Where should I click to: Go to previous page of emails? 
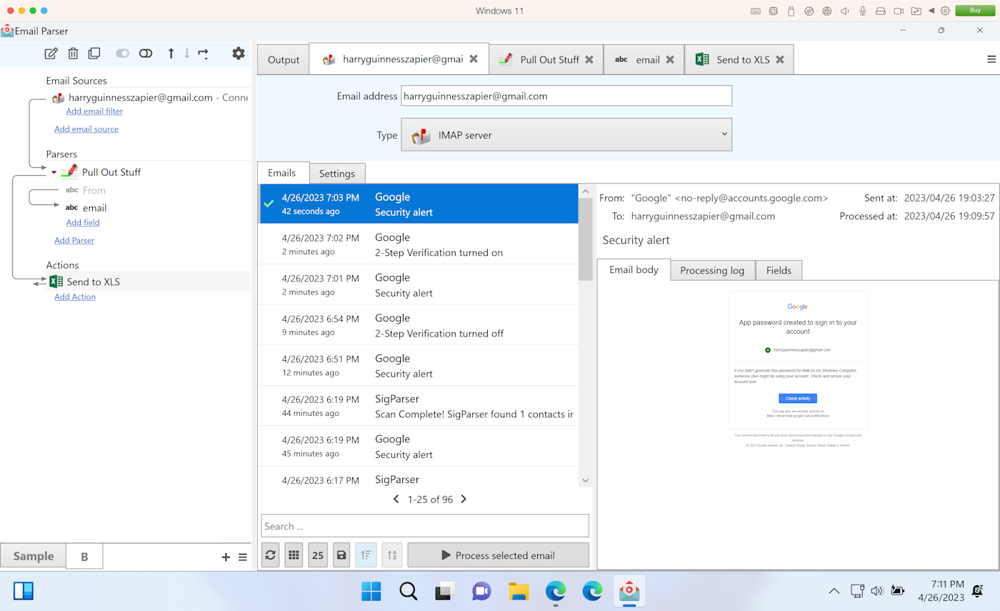click(x=396, y=500)
